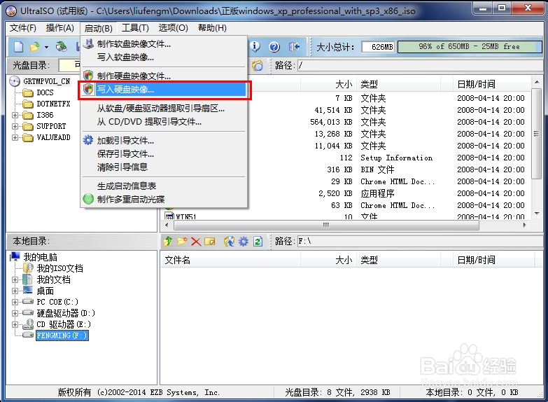Click the disc path field showing /
This screenshot has height=402, width=548.
point(420,65)
